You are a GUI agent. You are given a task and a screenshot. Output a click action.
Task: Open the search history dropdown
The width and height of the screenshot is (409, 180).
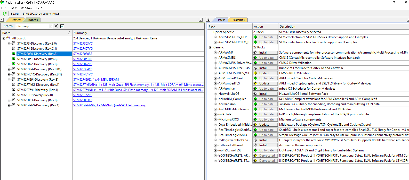pos(51,26)
